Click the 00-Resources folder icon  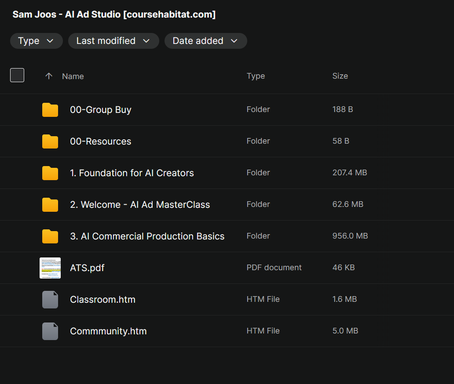click(x=50, y=141)
